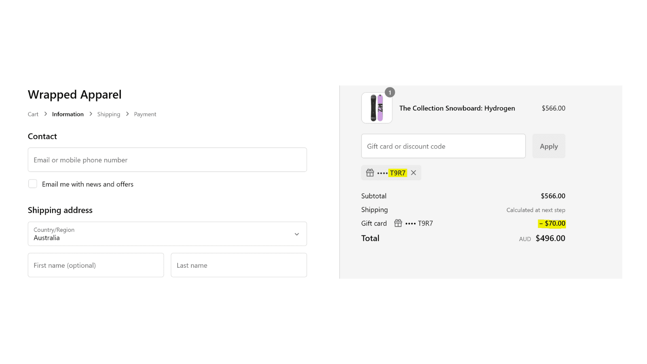Click the highlighted $70.00 gift card discount
The width and height of the screenshot is (647, 364).
point(552,223)
